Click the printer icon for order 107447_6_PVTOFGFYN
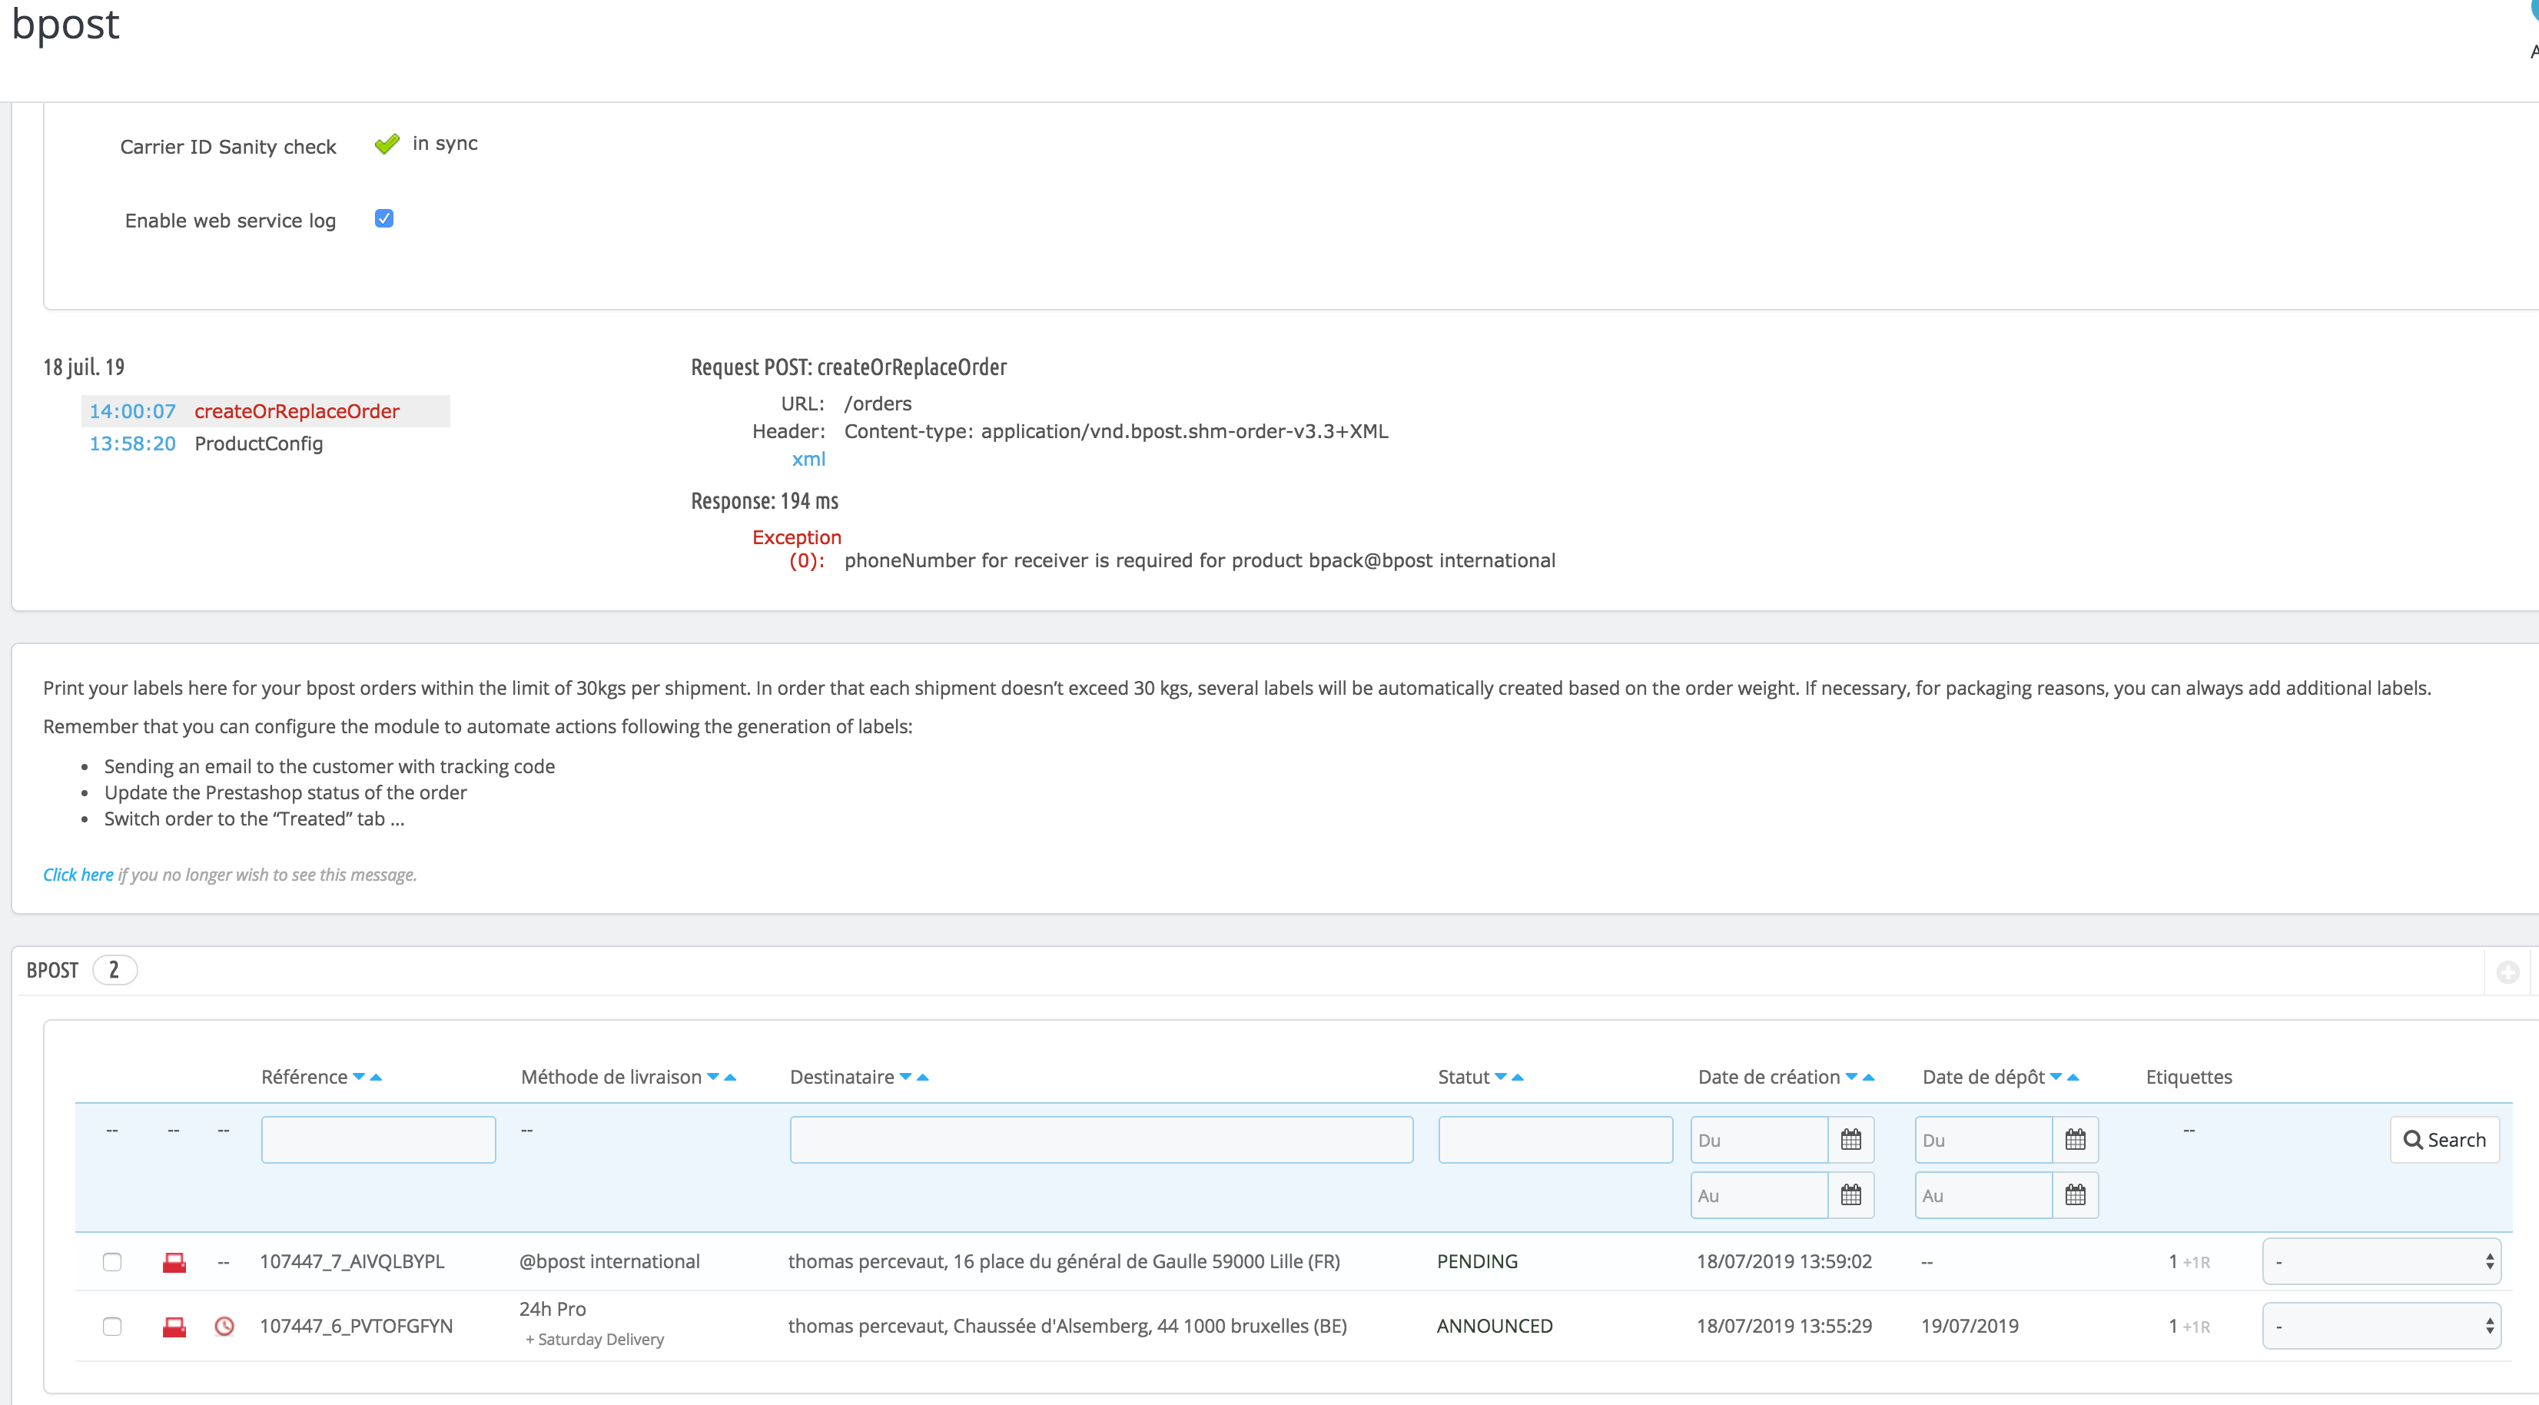The image size is (2539, 1405). [x=174, y=1327]
